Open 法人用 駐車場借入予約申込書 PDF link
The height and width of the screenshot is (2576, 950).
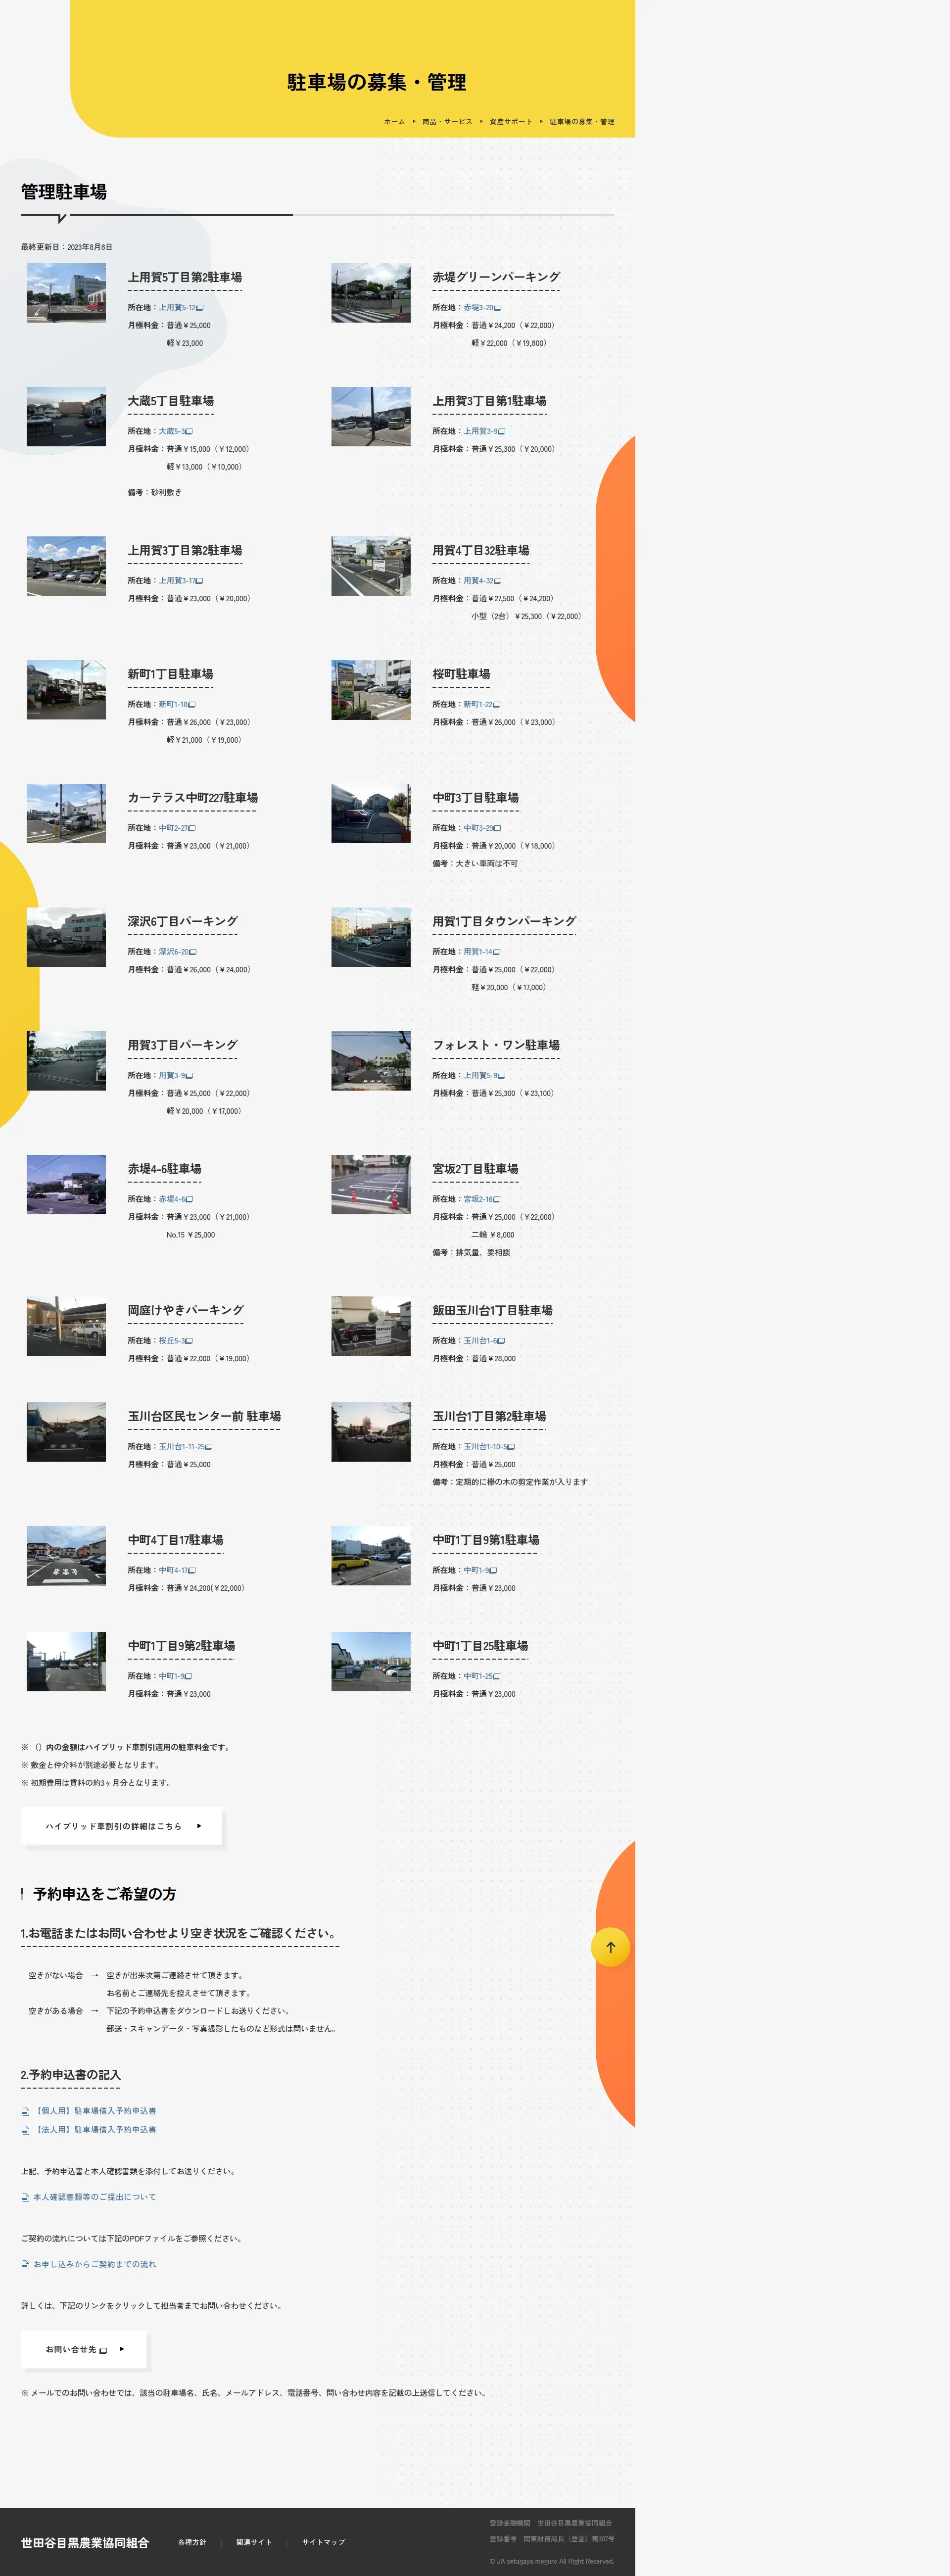point(95,2130)
